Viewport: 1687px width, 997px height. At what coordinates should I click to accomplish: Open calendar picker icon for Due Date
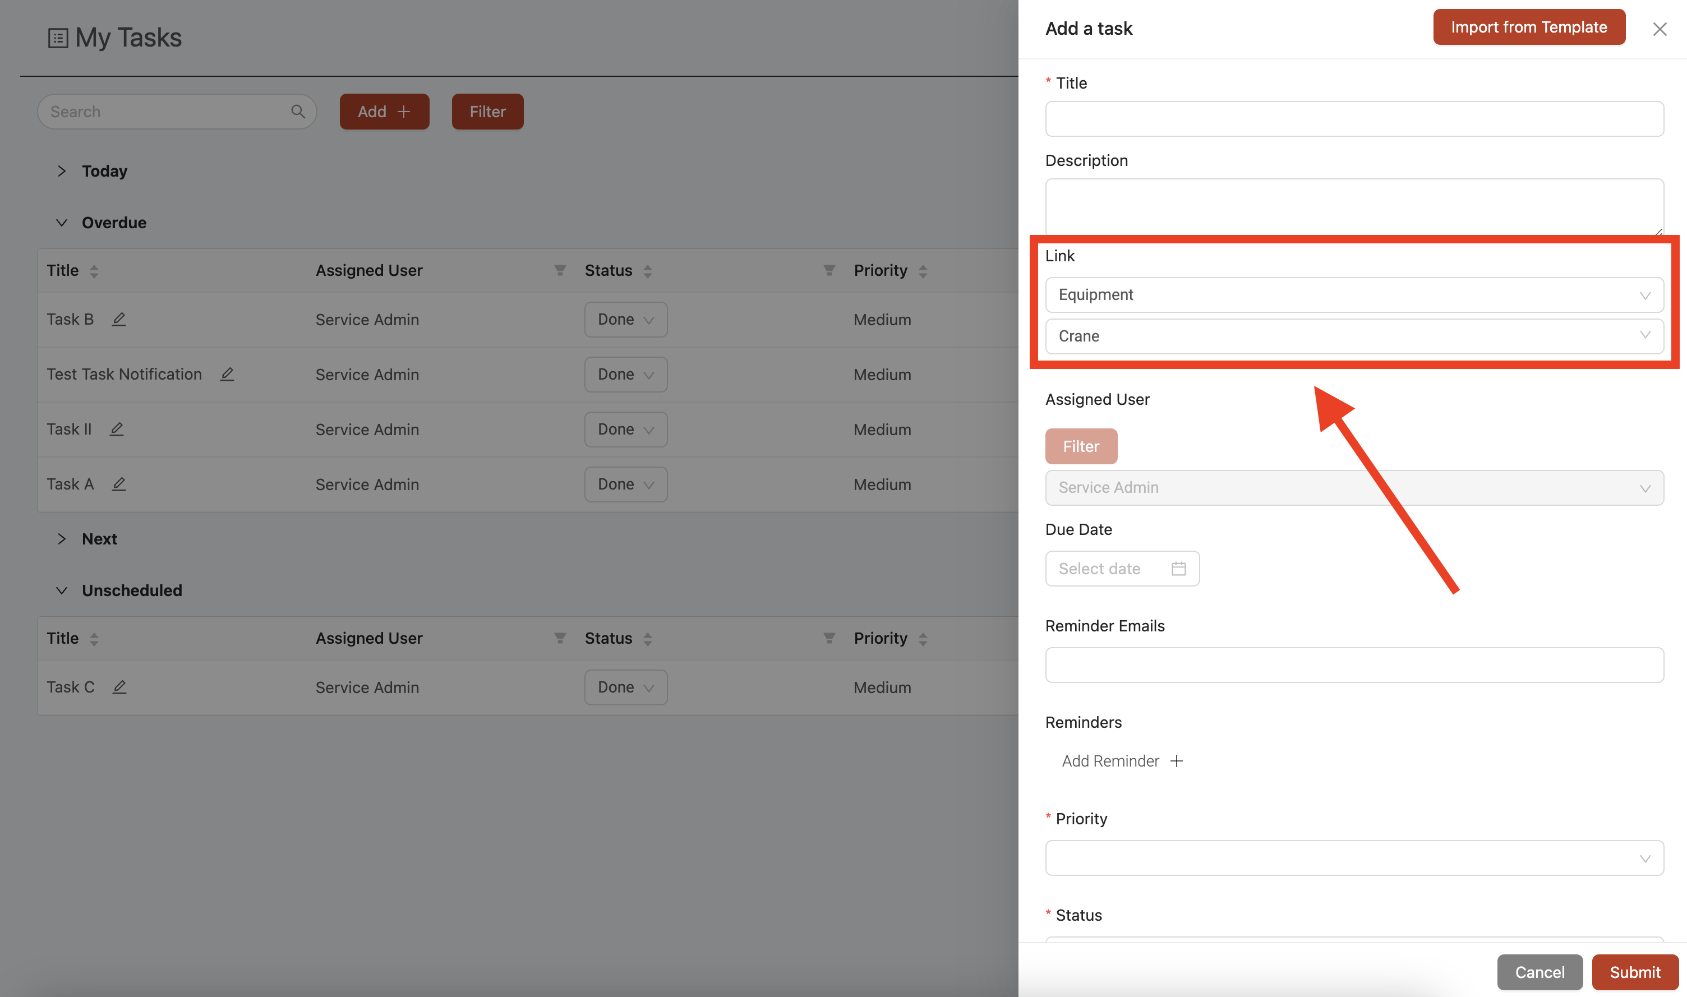click(x=1178, y=569)
